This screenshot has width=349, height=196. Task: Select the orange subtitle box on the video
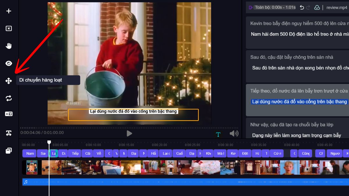tap(133, 115)
